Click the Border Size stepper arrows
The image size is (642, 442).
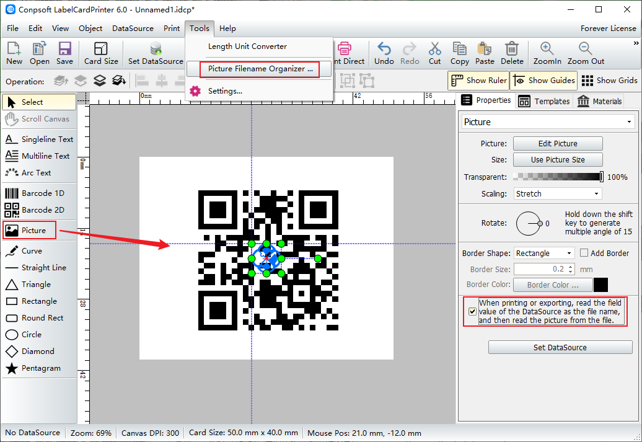(571, 269)
